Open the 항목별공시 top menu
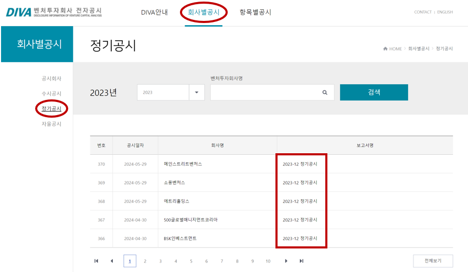 tap(256, 12)
